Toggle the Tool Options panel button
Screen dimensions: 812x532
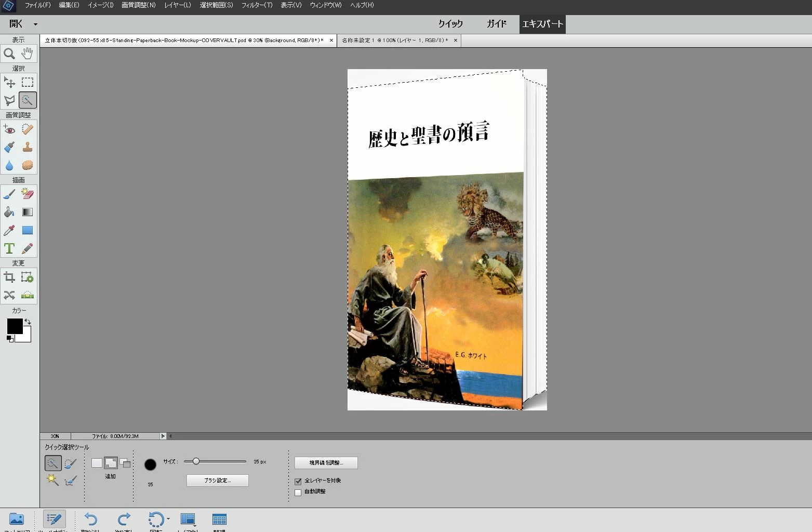coord(54,519)
